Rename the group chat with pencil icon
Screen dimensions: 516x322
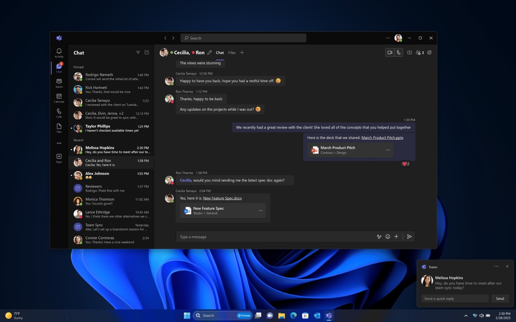click(210, 53)
